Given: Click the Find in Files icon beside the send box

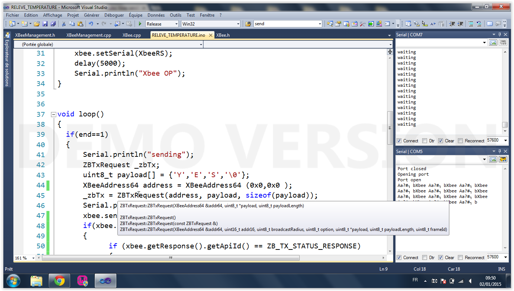Looking at the screenshot, I should point(248,24).
